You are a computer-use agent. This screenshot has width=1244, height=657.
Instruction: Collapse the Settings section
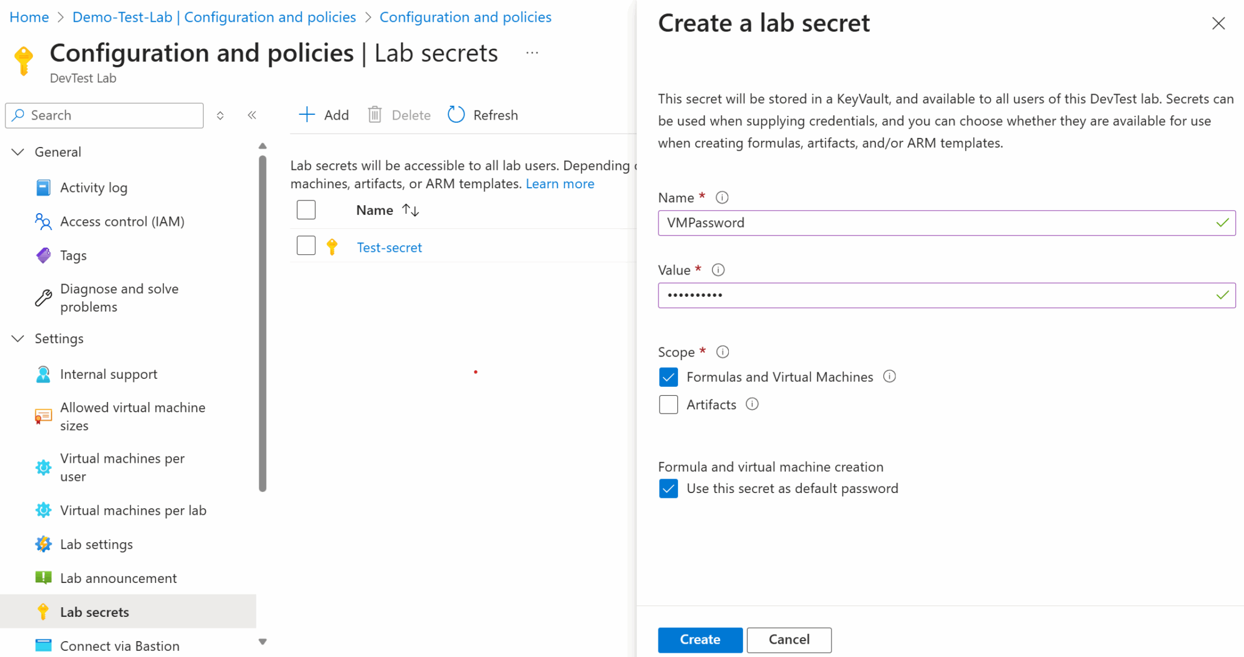pyautogui.click(x=17, y=338)
